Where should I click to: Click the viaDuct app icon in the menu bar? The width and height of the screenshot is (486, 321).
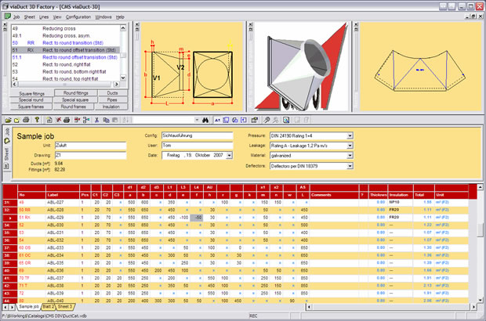tap(7, 16)
